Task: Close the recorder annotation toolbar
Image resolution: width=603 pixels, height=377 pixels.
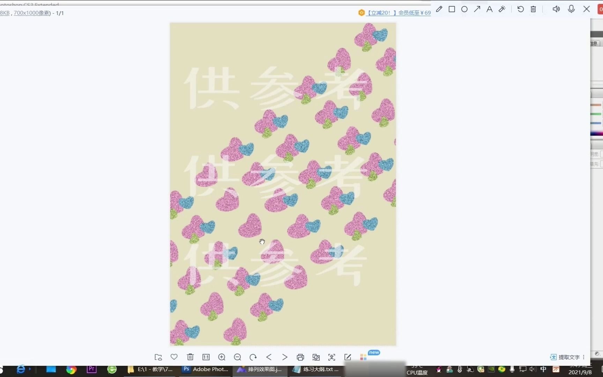Action: [587, 9]
